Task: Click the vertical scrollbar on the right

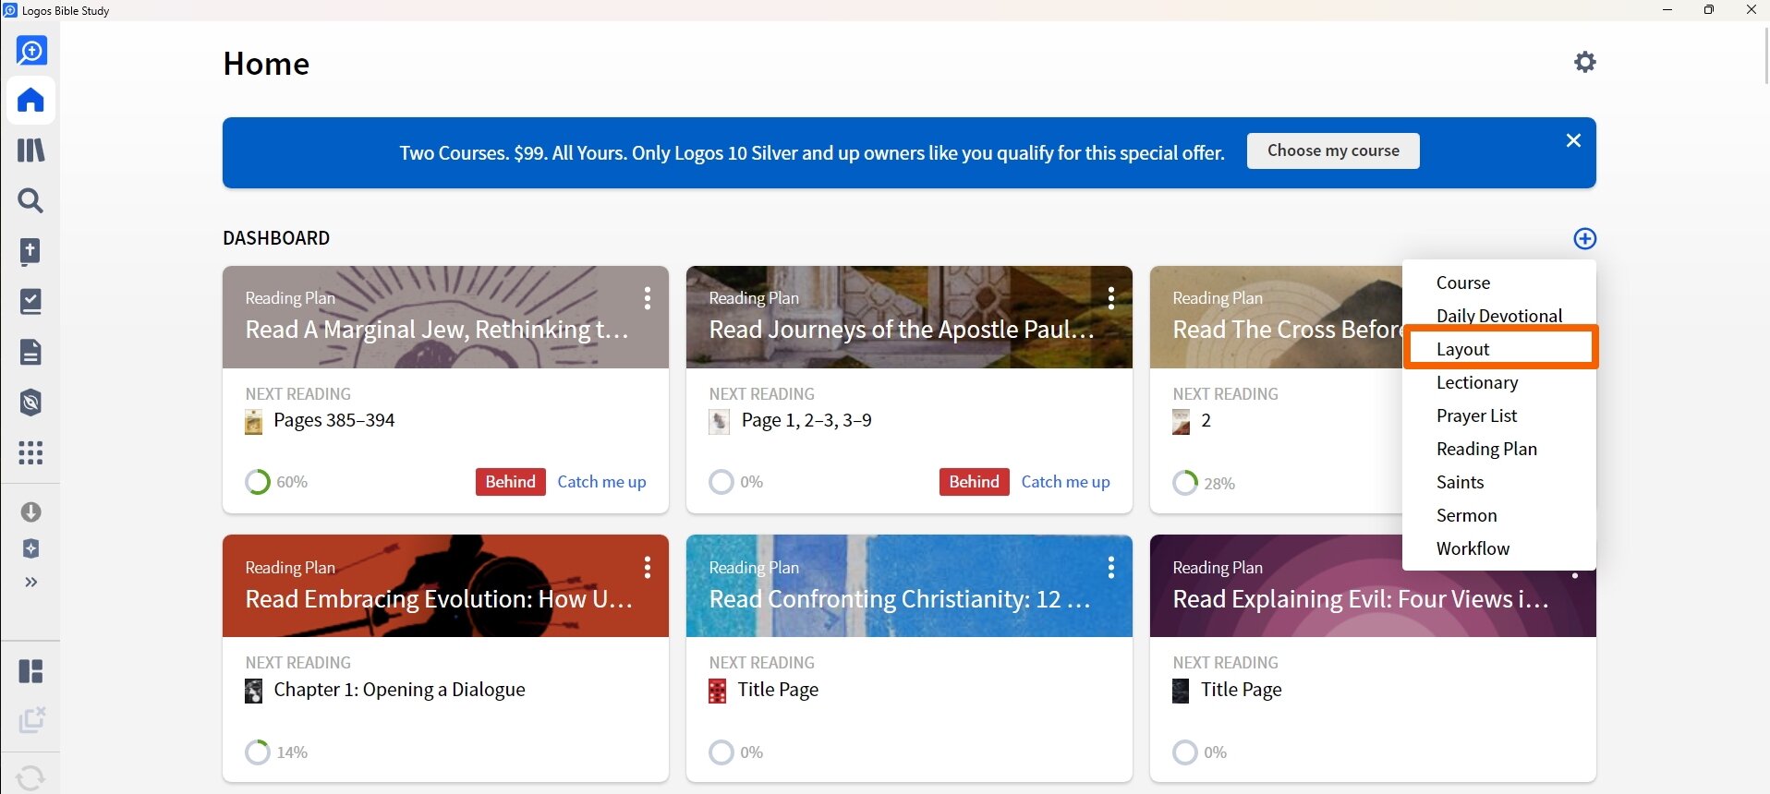Action: coord(1765,55)
